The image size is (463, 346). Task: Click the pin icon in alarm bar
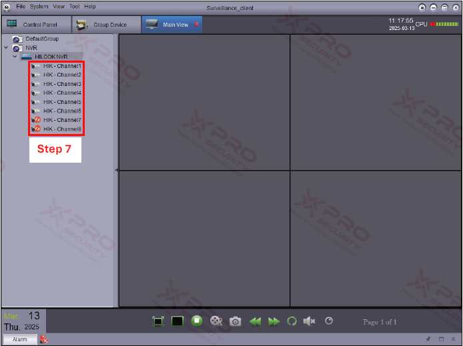[x=428, y=339]
